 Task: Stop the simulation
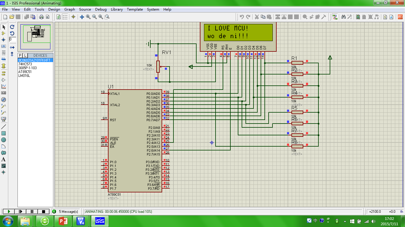pos(44,212)
